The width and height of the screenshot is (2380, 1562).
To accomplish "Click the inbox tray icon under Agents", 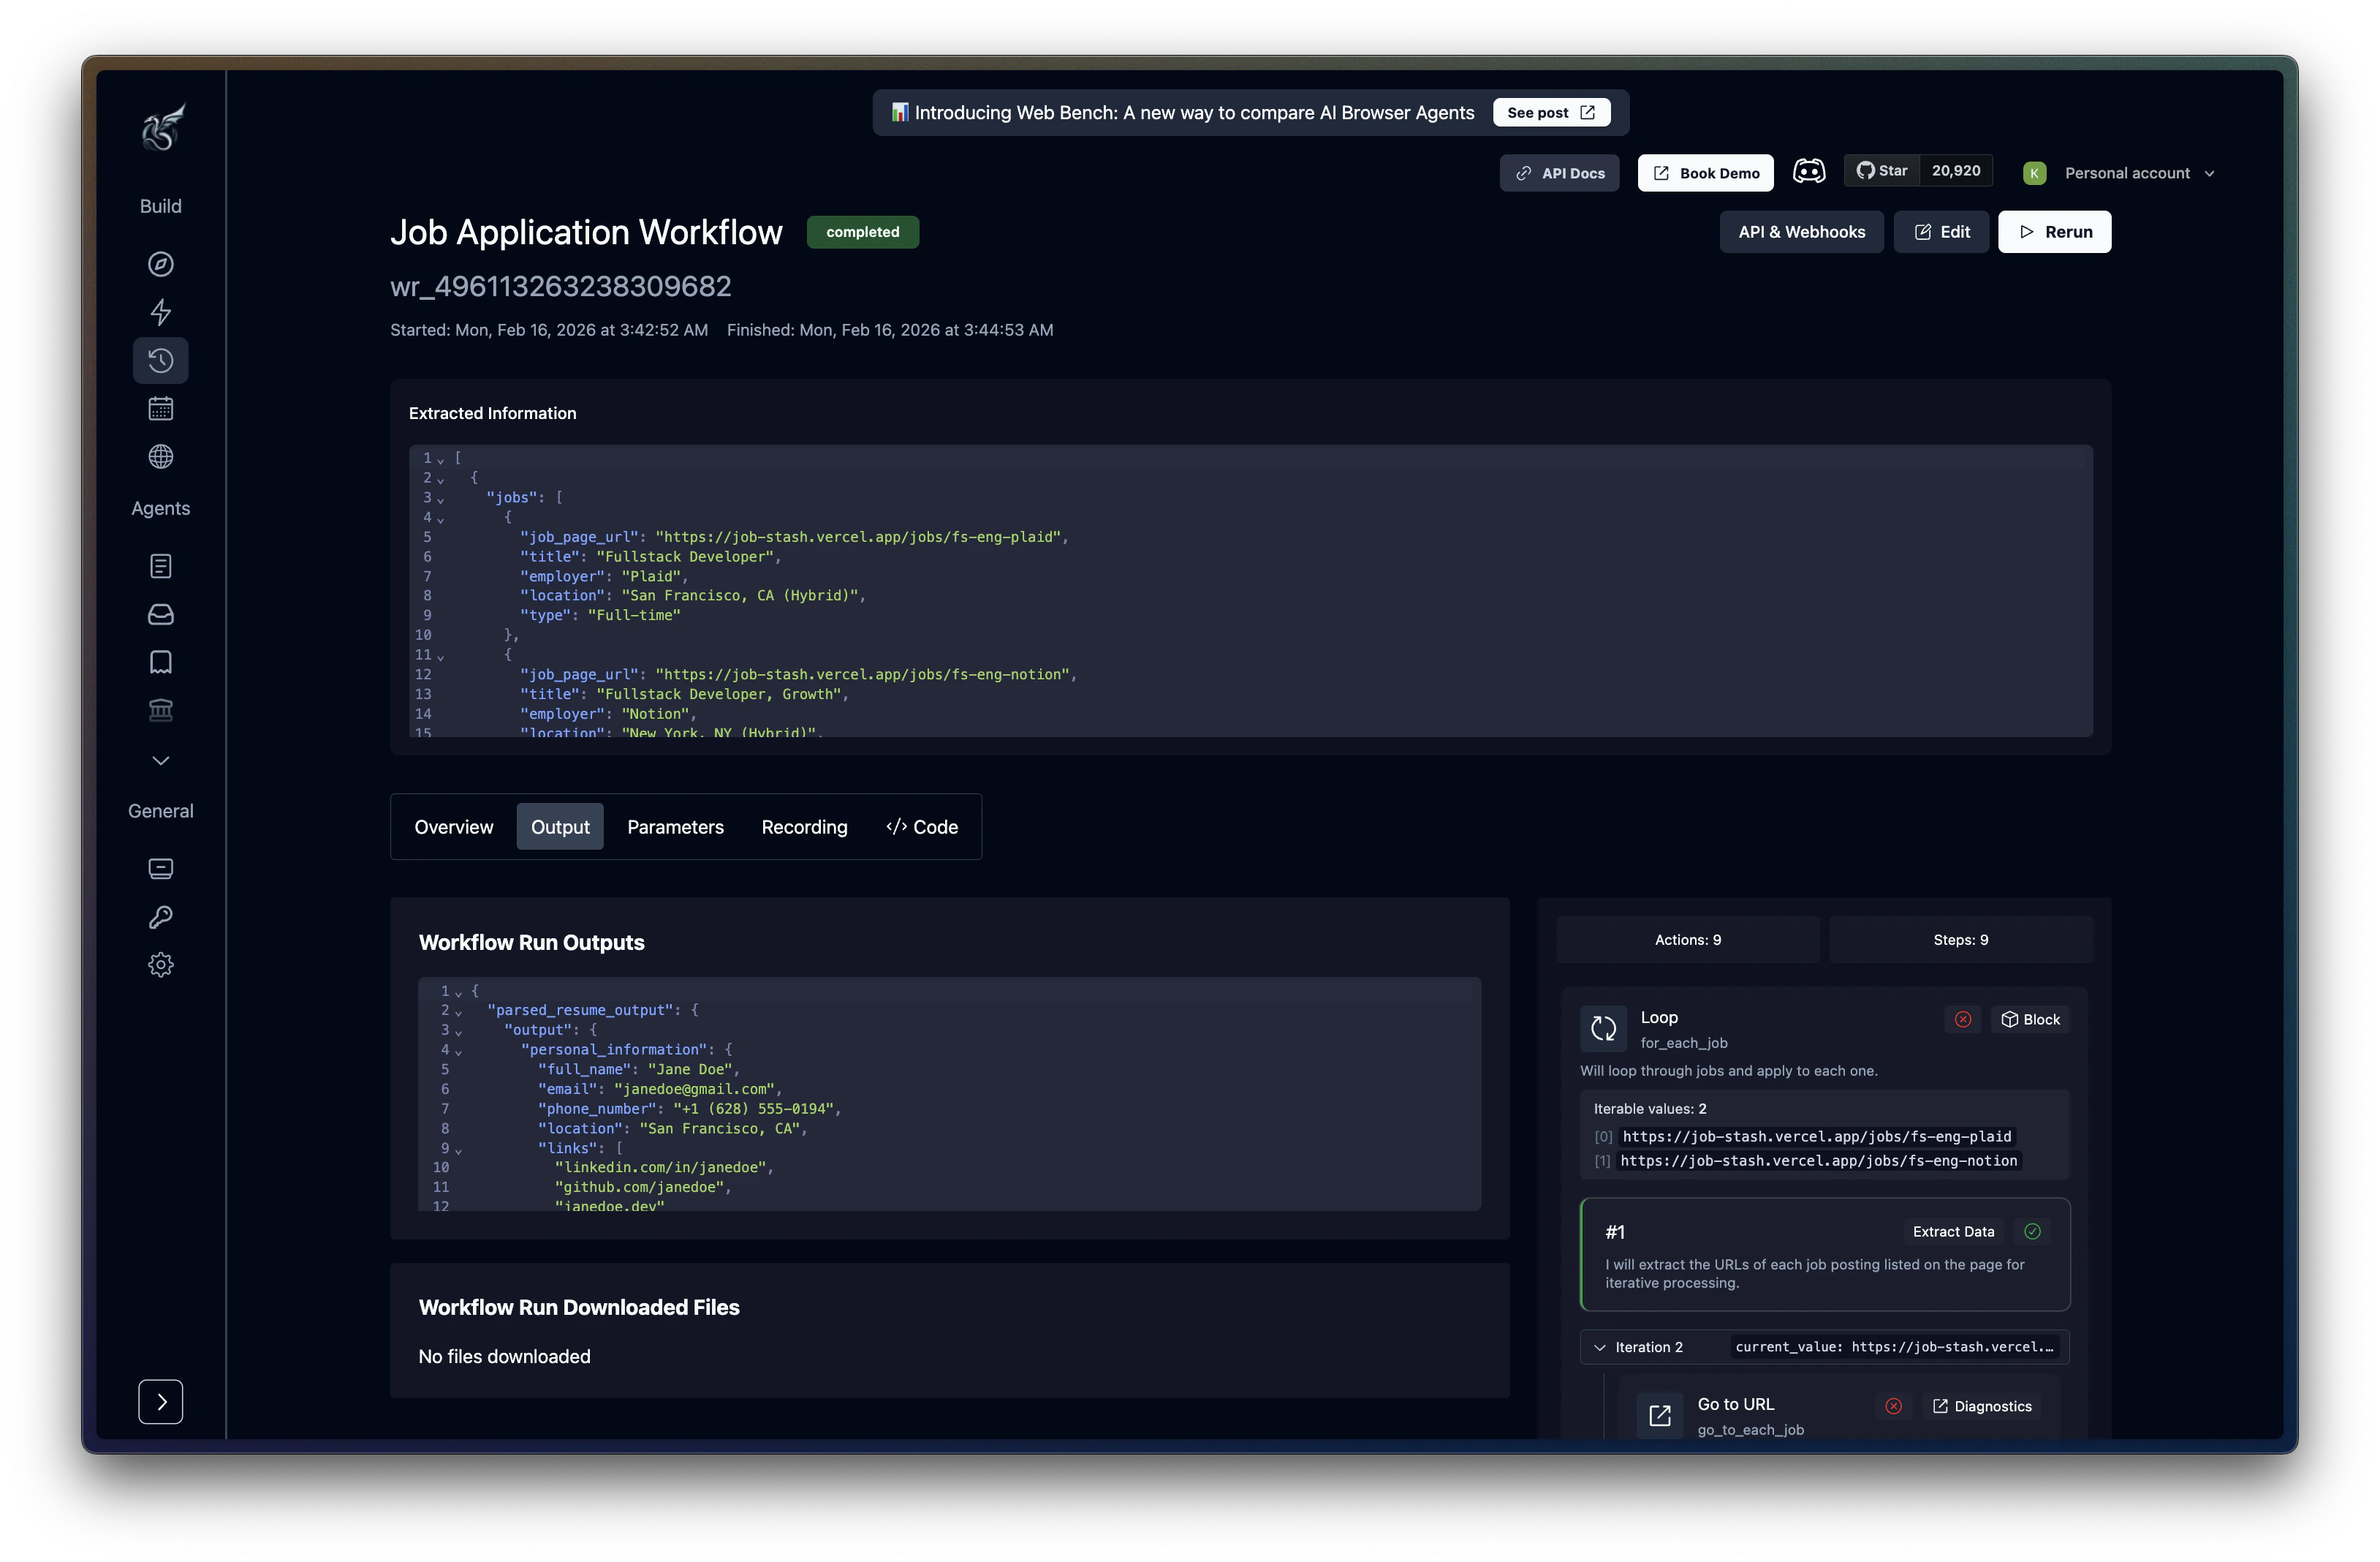I will pyautogui.click(x=160, y=614).
